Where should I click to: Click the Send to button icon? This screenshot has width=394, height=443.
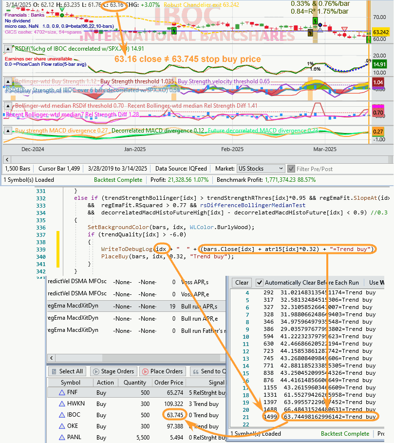(196, 371)
